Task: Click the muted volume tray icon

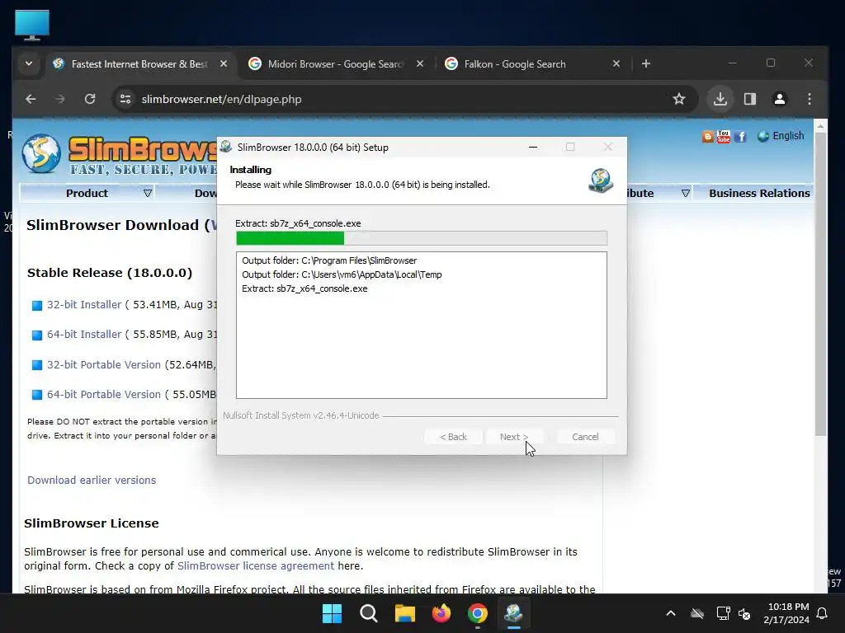Action: (744, 613)
